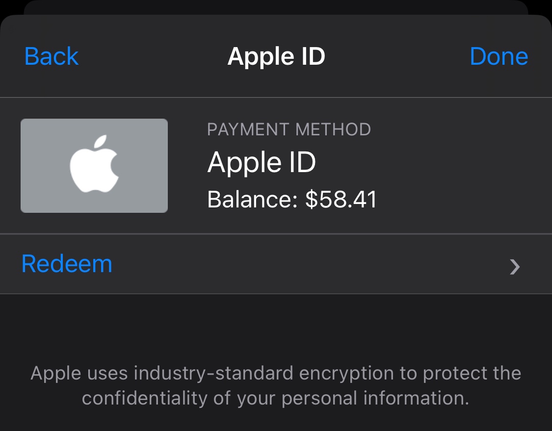
Task: Click the word confidentiality in the notice
Action: tap(145, 398)
